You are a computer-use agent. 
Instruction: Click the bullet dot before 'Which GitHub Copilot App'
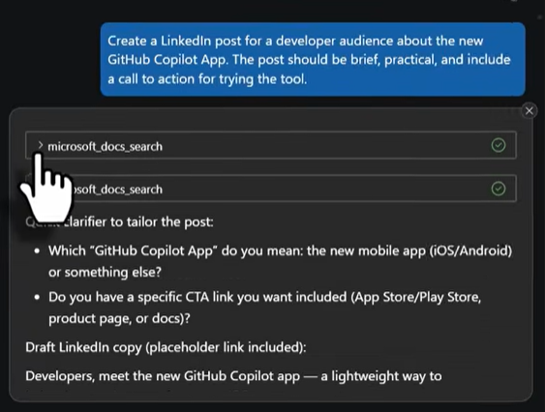[x=37, y=250]
